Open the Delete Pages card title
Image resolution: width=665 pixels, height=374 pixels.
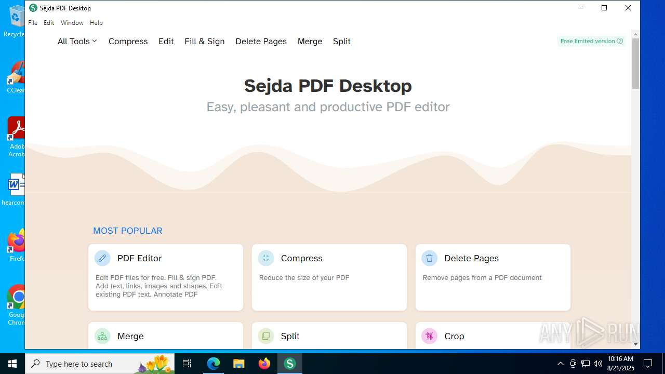[471, 258]
